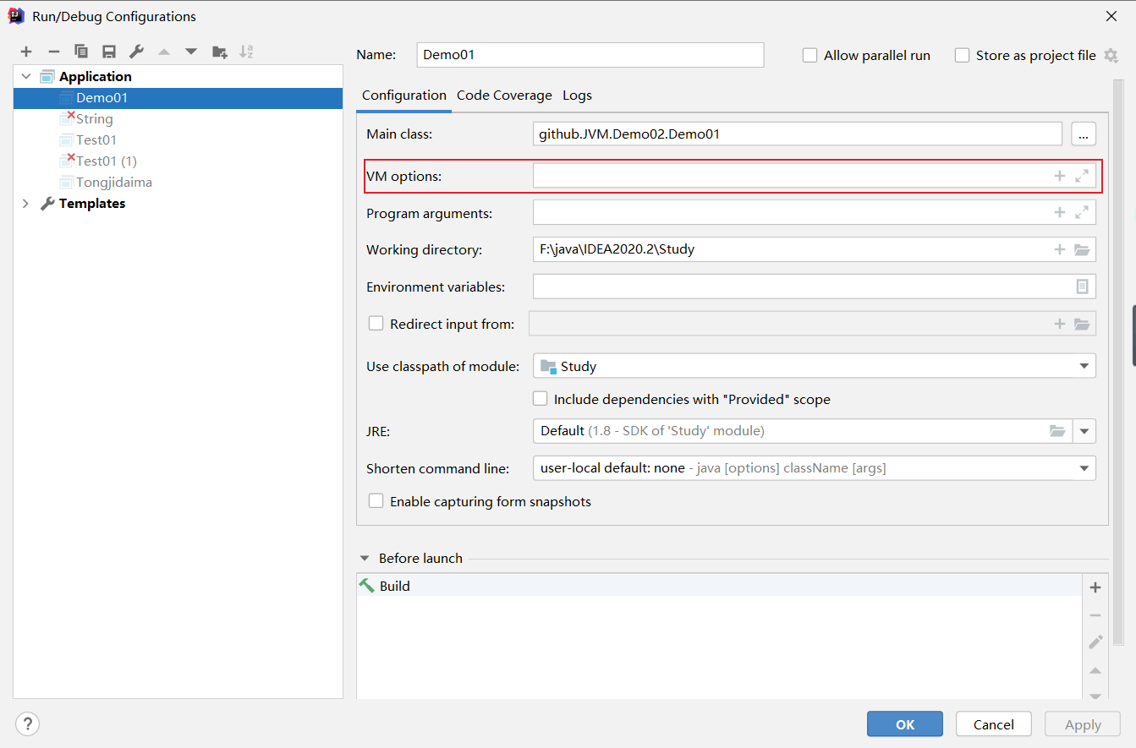The image size is (1136, 748).
Task: Click the Add New Configuration plus icon
Action: pos(26,52)
